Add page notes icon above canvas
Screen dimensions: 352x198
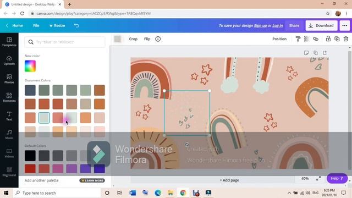[306, 53]
